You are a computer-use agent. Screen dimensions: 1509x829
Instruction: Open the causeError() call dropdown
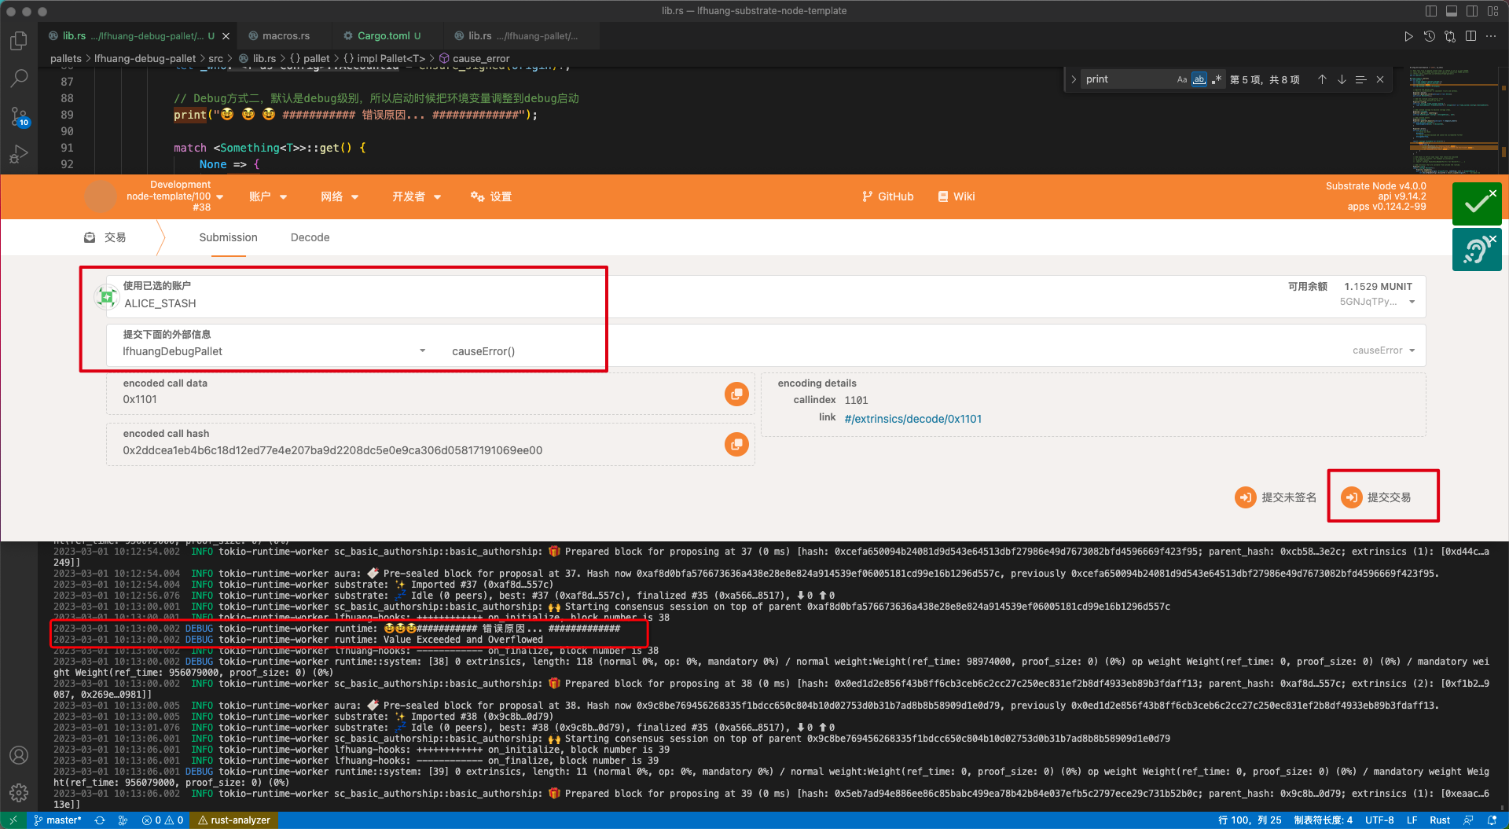point(1412,350)
